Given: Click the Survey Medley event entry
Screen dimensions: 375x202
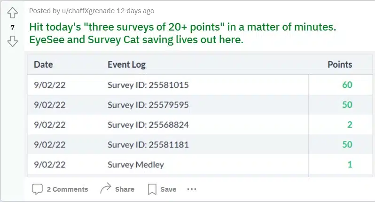Looking at the screenshot, I should tap(135, 164).
